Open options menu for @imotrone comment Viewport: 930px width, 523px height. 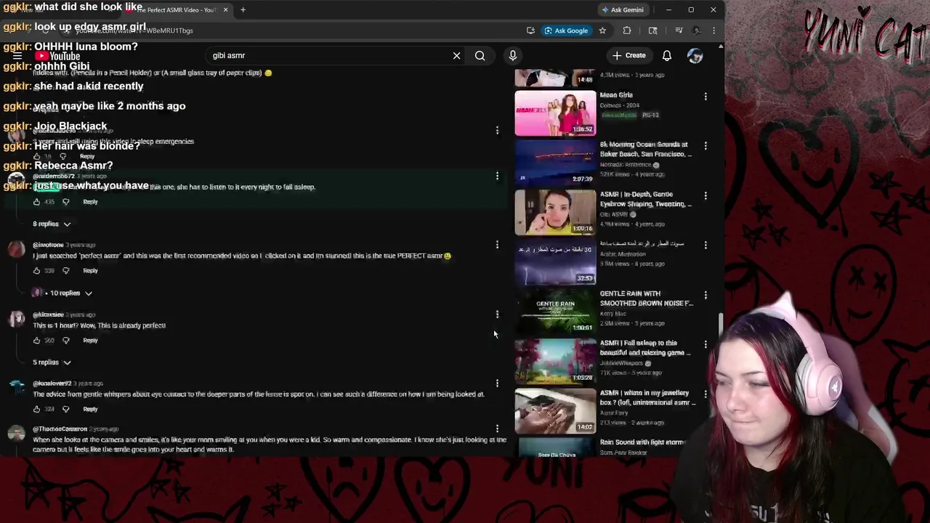click(x=497, y=245)
